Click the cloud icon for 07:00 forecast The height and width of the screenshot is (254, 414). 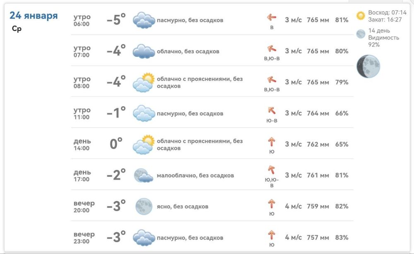[144, 51]
